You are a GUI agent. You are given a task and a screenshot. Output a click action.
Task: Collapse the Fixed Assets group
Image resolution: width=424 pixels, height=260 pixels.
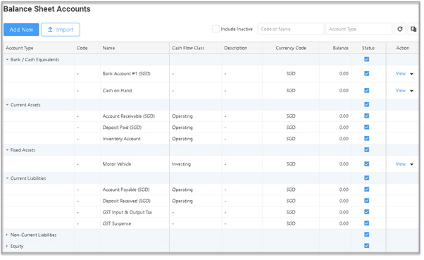[7, 150]
